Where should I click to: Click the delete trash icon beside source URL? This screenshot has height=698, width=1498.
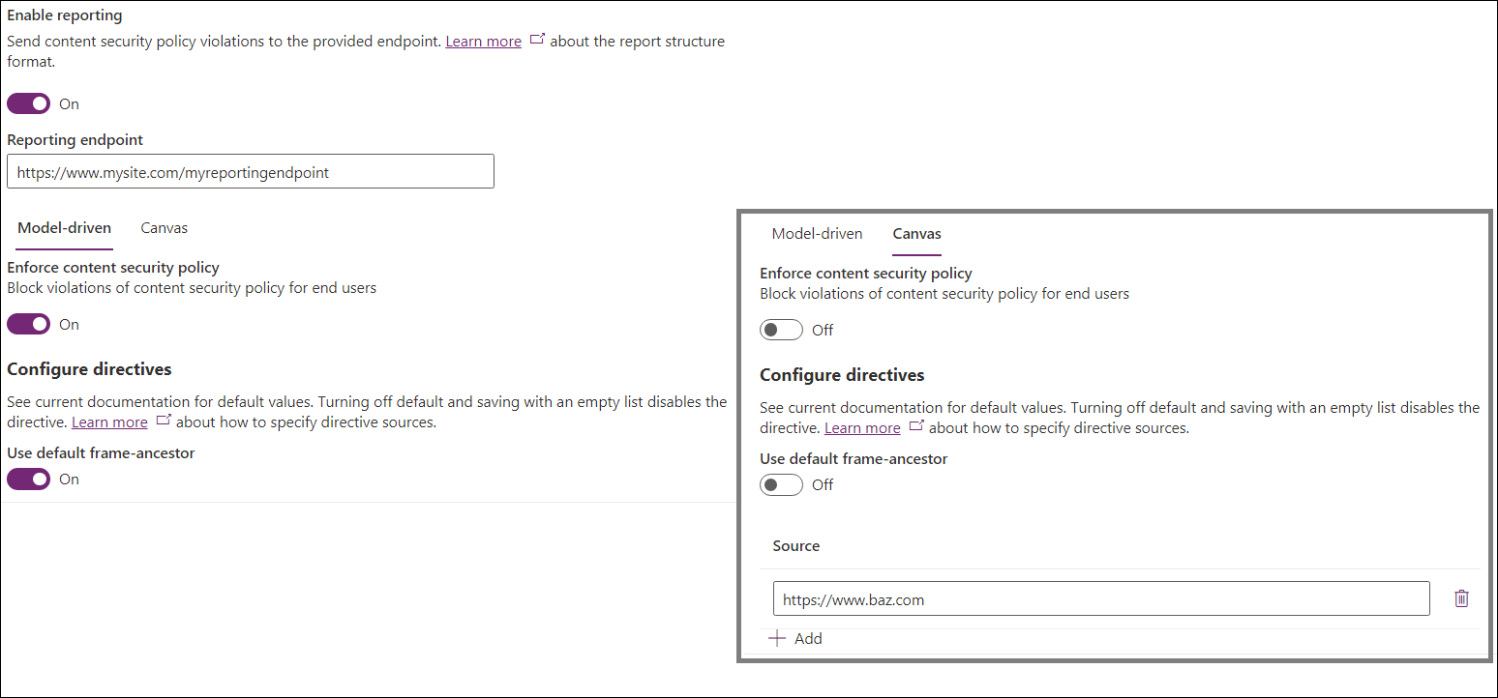(x=1461, y=598)
